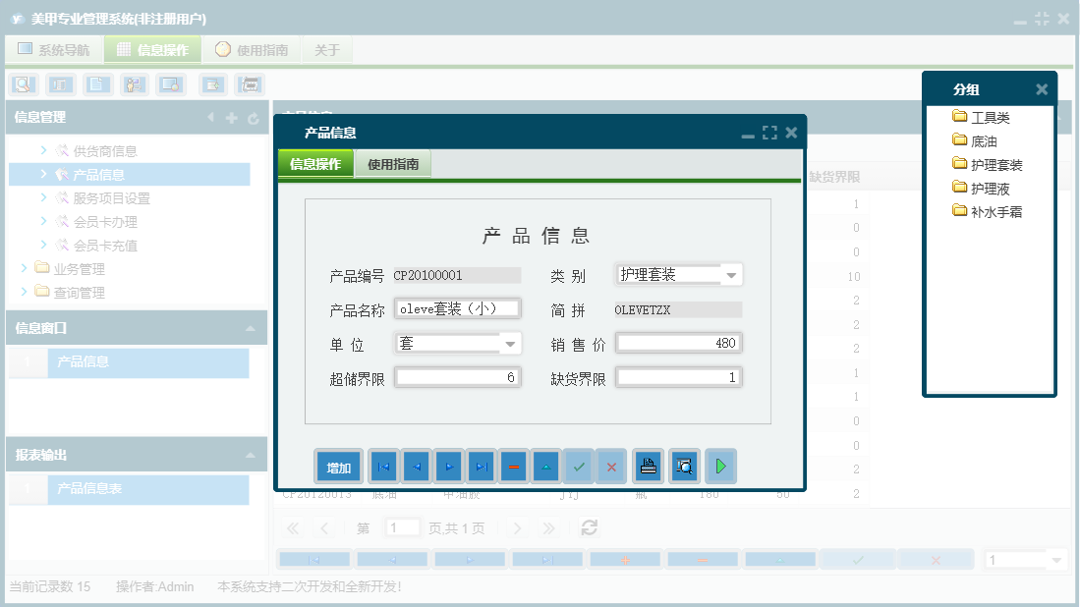The image size is (1080, 607).
Task: Open print preview with the magnifier icon
Action: [x=682, y=466]
